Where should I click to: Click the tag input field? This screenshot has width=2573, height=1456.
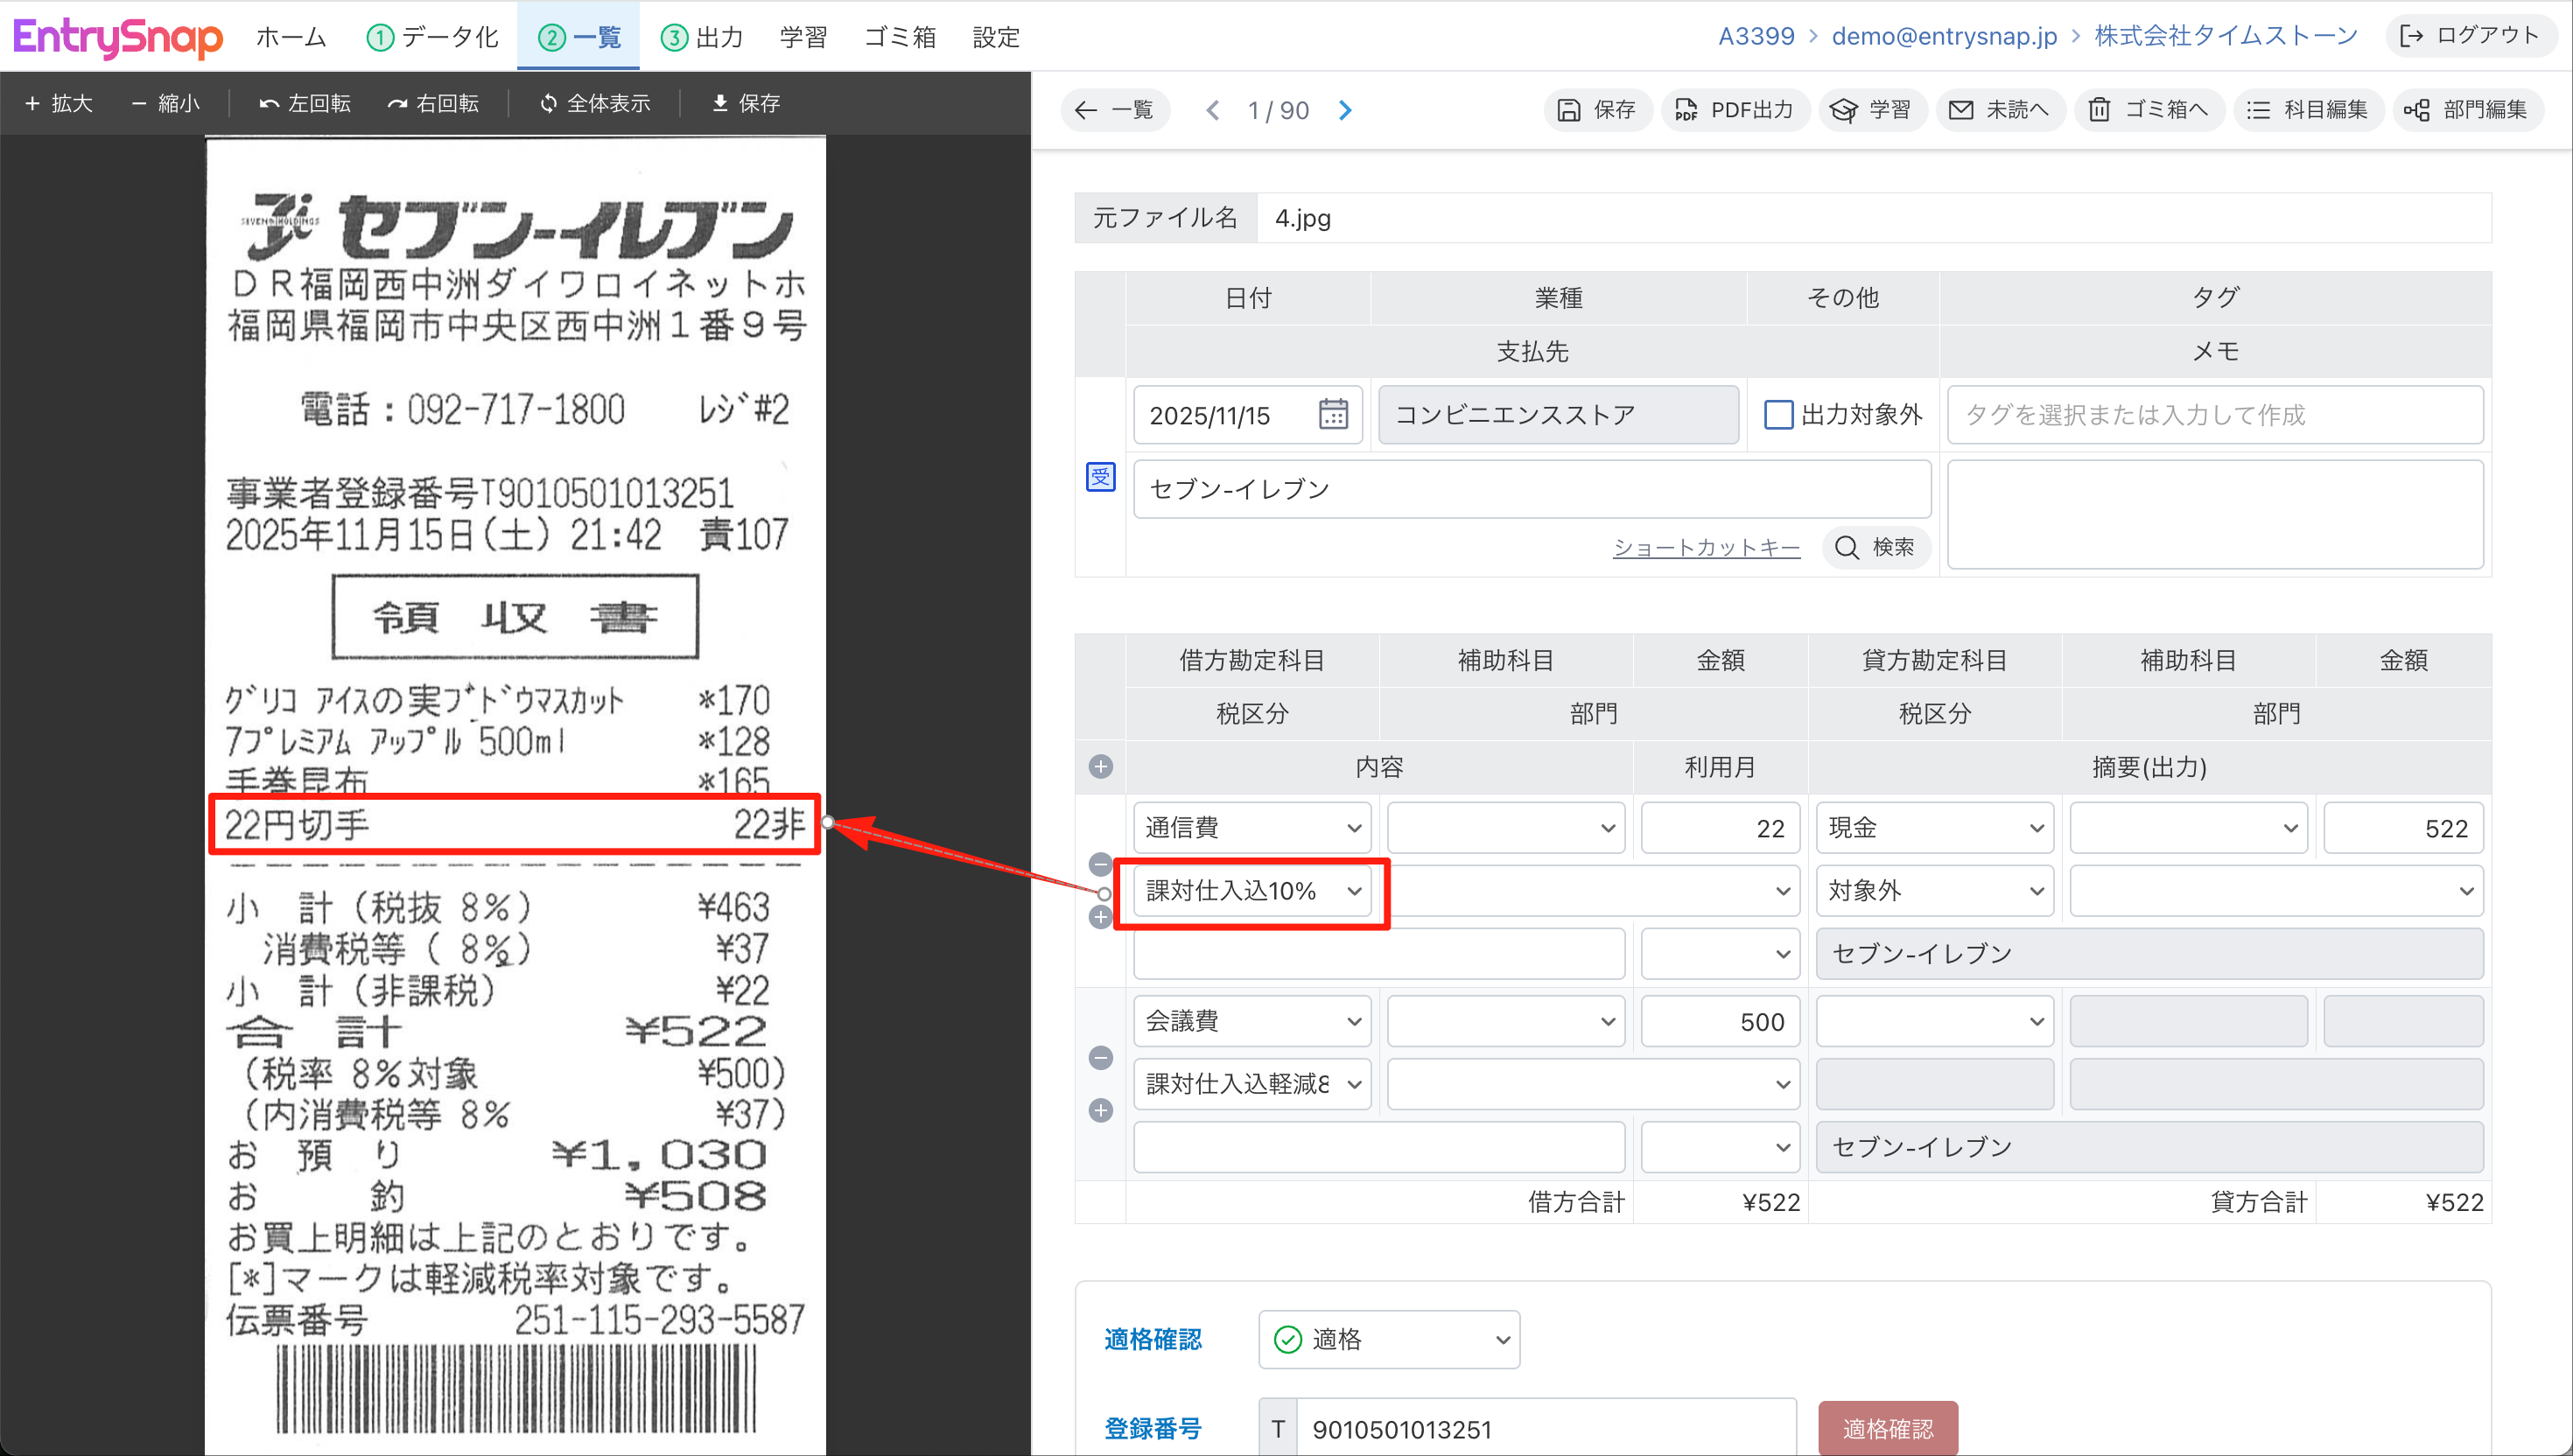point(2215,414)
